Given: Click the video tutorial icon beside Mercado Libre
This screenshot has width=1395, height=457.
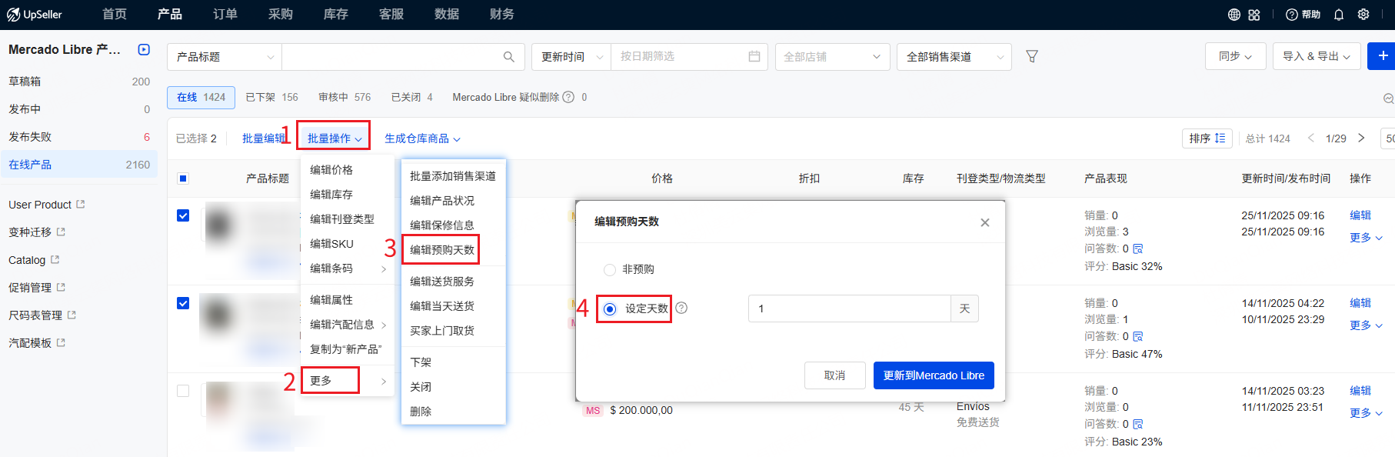Looking at the screenshot, I should [x=144, y=49].
